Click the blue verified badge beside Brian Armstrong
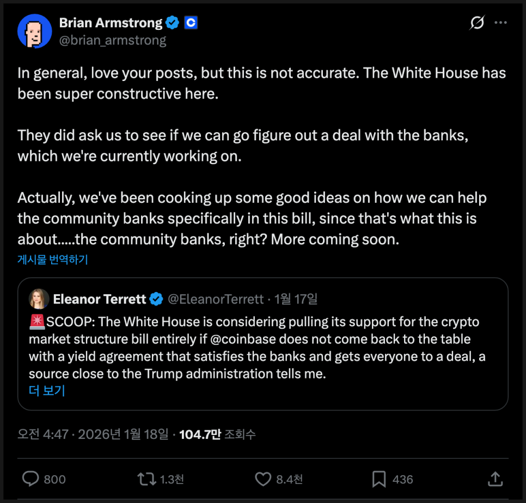This screenshot has width=526, height=503. point(173,23)
